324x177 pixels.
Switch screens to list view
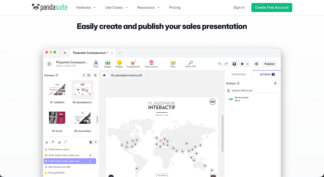(89, 75)
